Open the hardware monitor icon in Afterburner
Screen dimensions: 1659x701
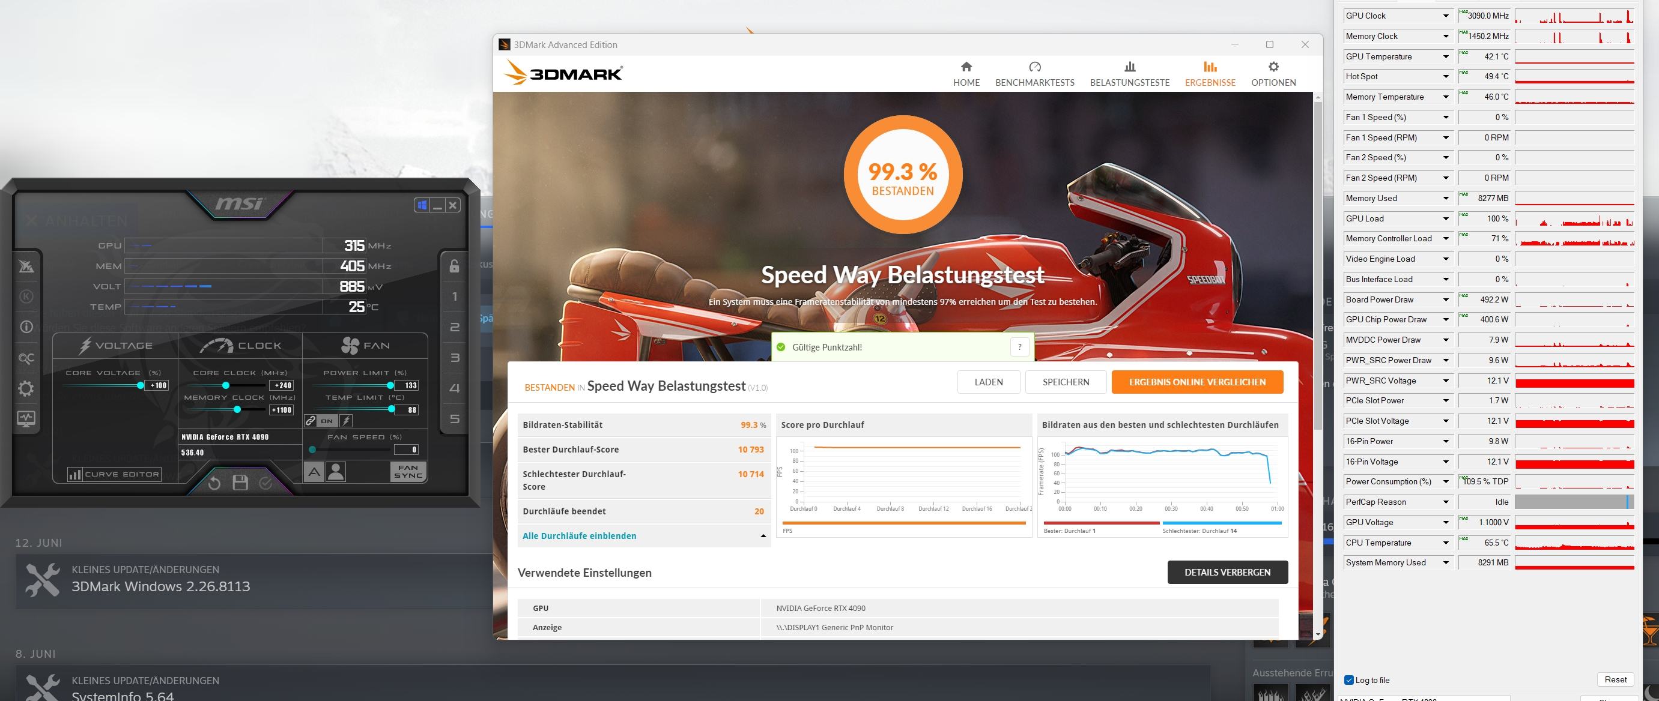(x=26, y=419)
